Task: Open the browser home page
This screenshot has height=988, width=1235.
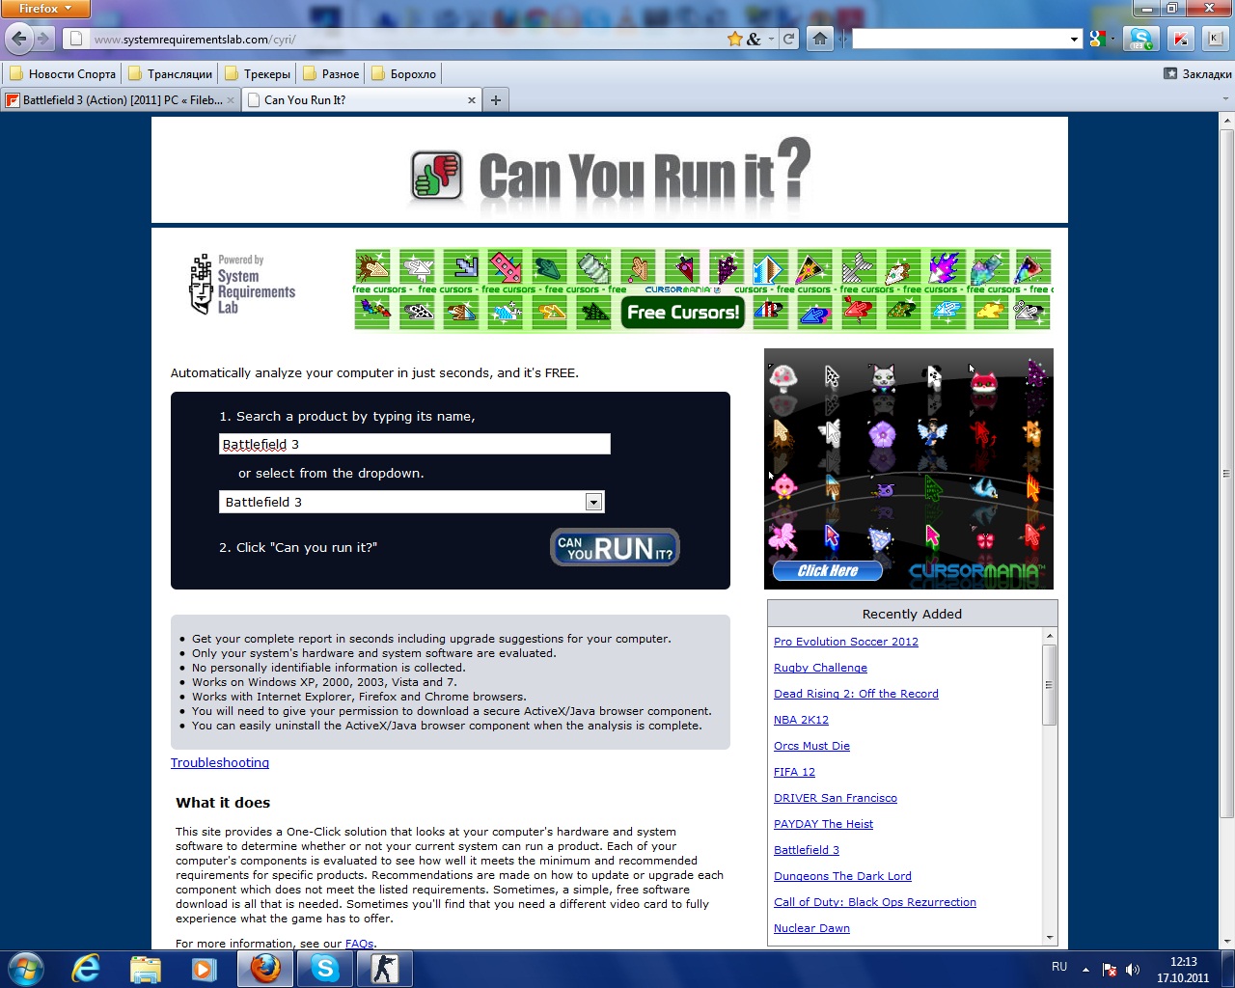Action: point(820,40)
